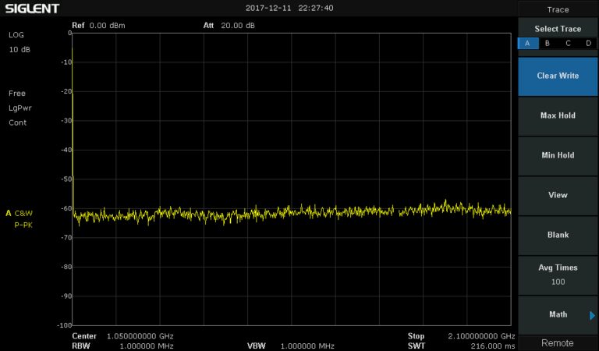Enable Max Hold trace mode
Image resolution: width=599 pixels, height=351 pixels.
coord(558,115)
